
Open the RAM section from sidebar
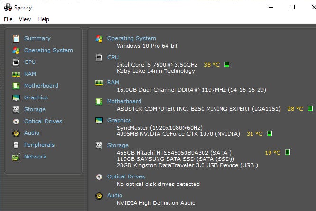tap(30, 74)
